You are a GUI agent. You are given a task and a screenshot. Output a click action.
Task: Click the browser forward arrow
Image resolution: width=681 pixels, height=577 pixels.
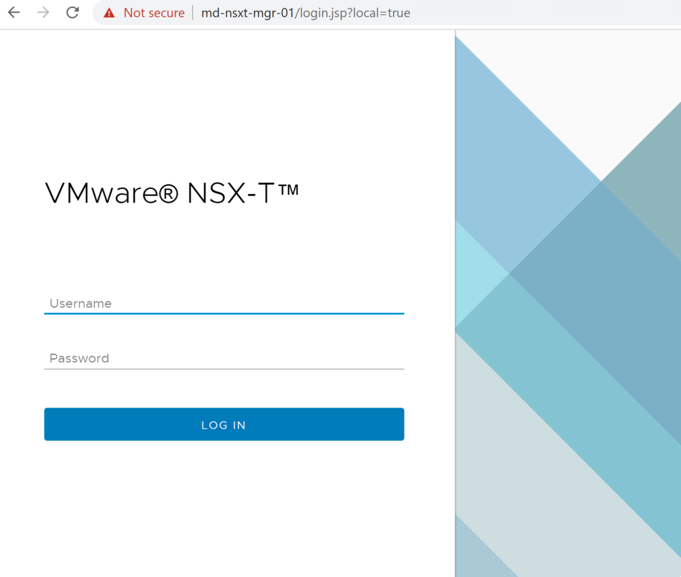point(43,13)
